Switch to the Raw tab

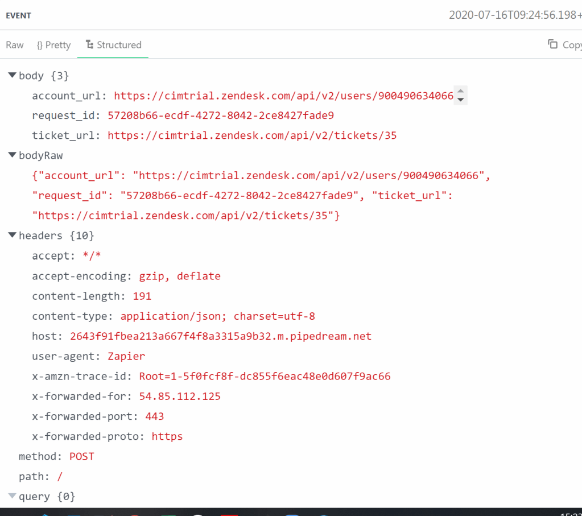point(15,45)
